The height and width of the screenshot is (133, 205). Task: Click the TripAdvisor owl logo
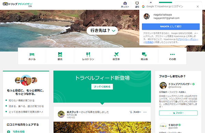pos(5,4)
